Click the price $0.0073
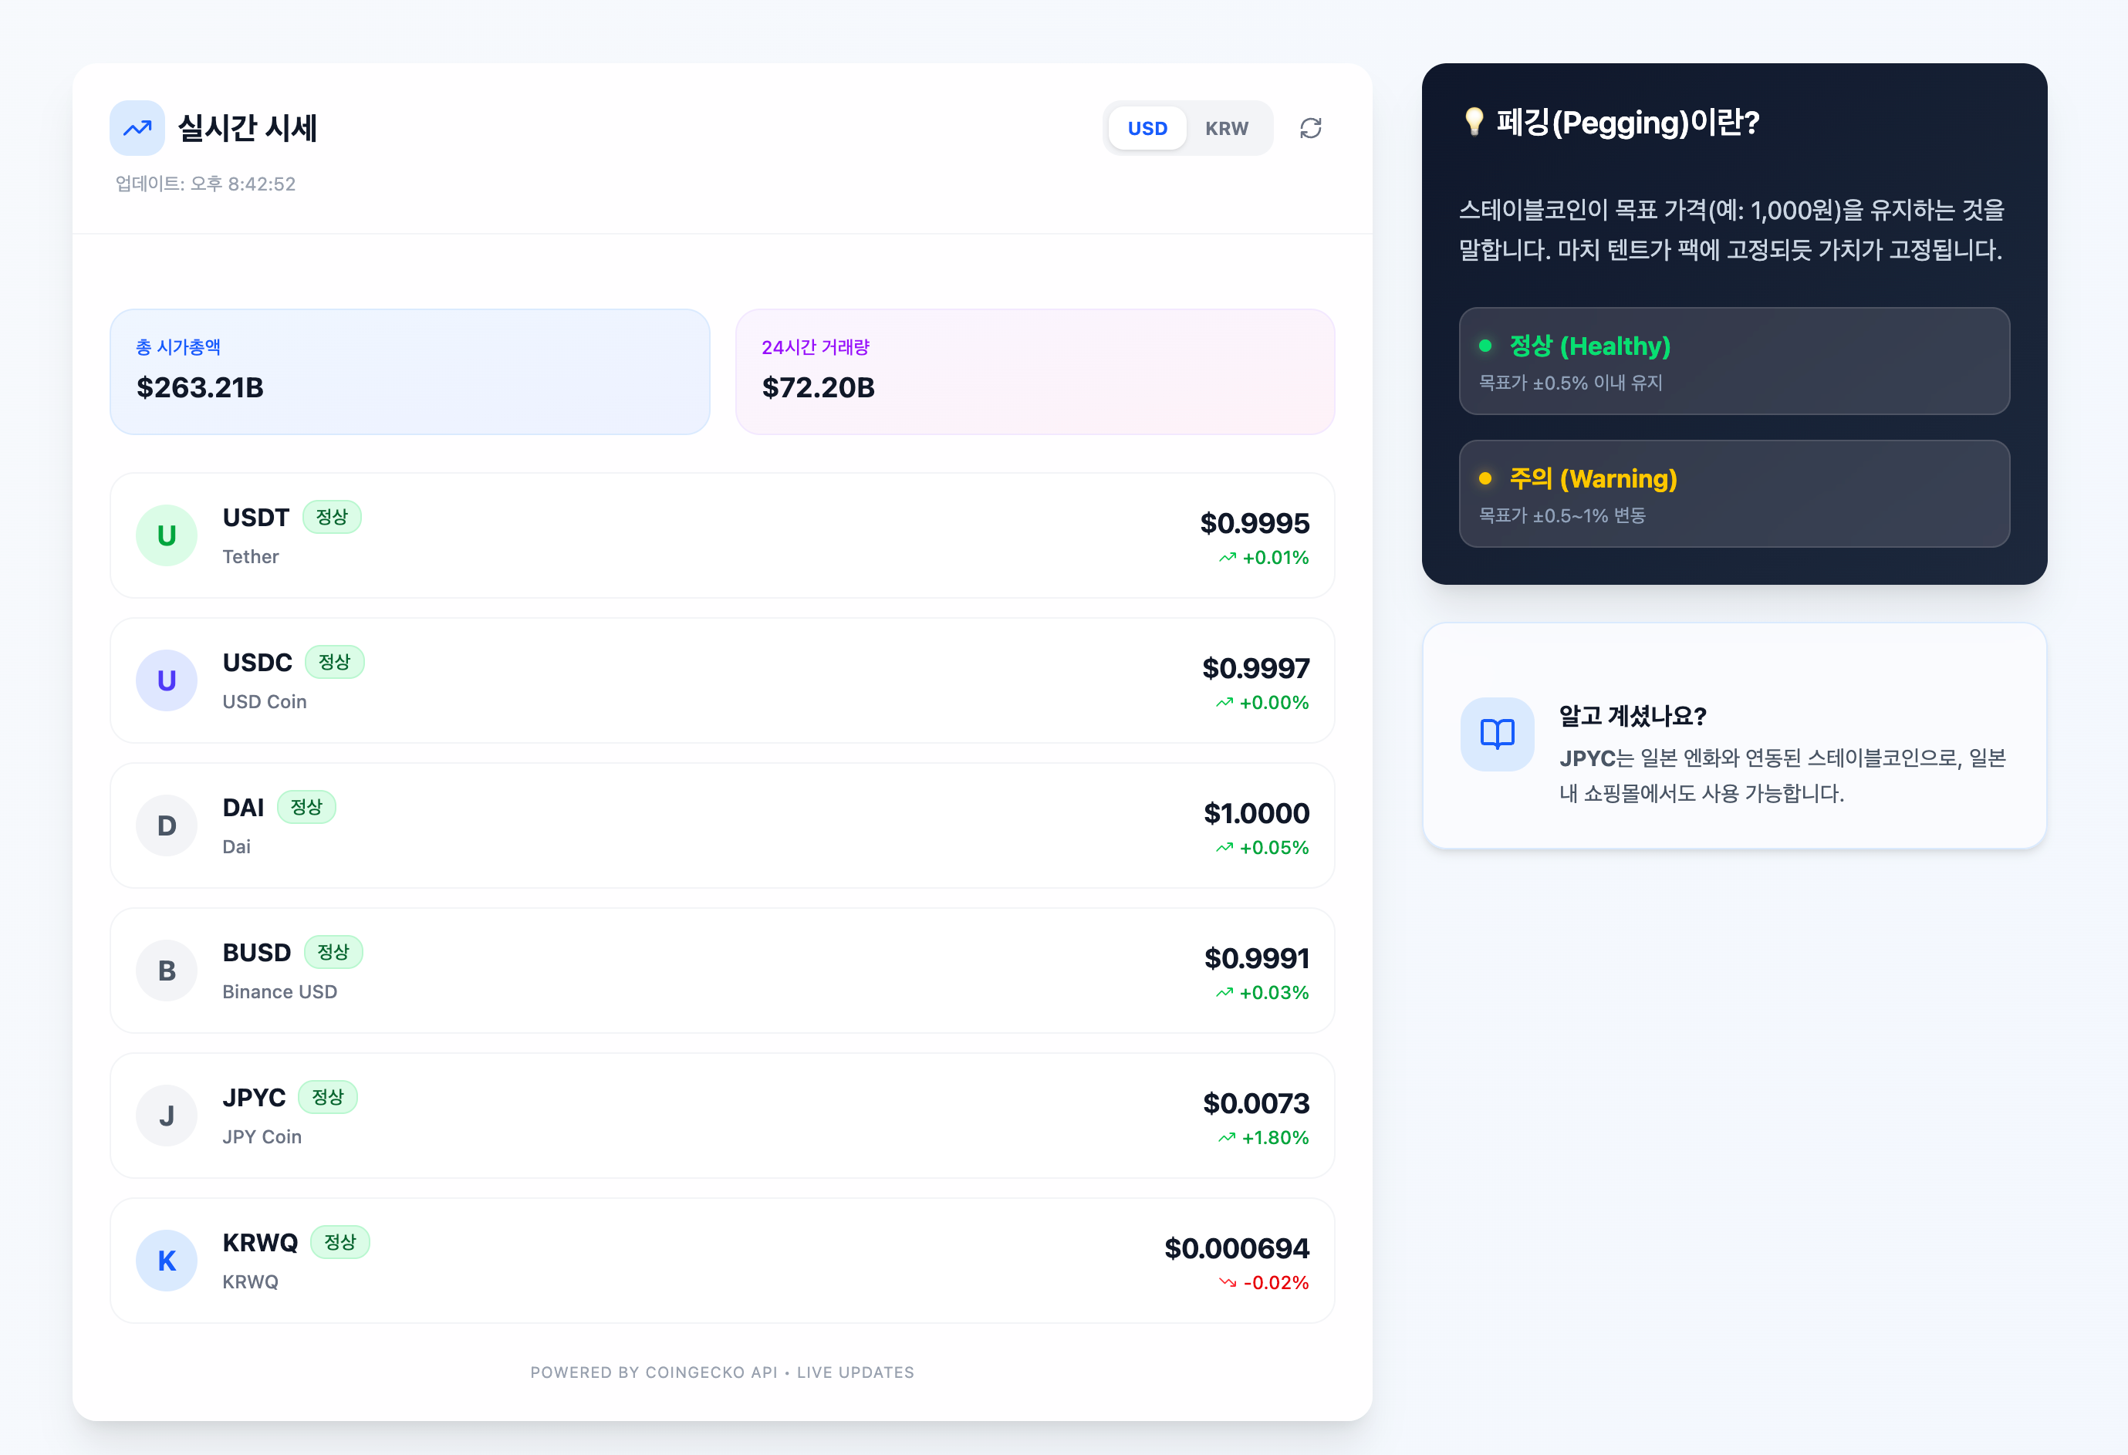 coord(1256,1103)
